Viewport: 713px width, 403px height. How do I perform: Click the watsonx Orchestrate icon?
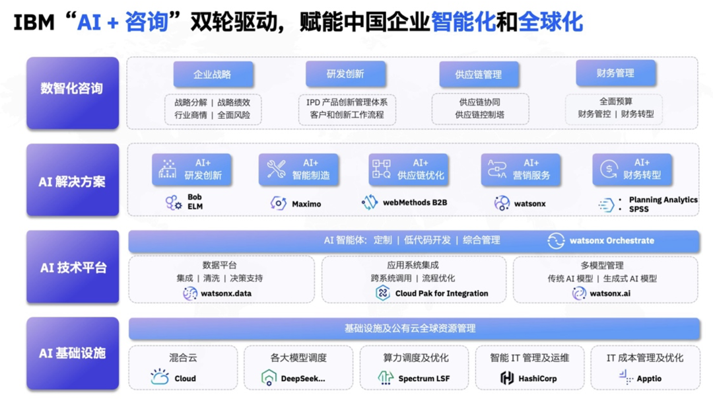(x=556, y=240)
